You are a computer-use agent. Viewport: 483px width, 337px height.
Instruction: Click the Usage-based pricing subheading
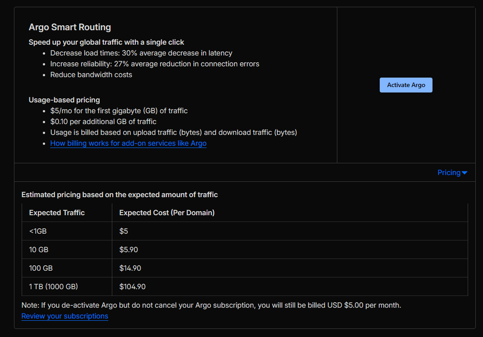[x=64, y=100]
